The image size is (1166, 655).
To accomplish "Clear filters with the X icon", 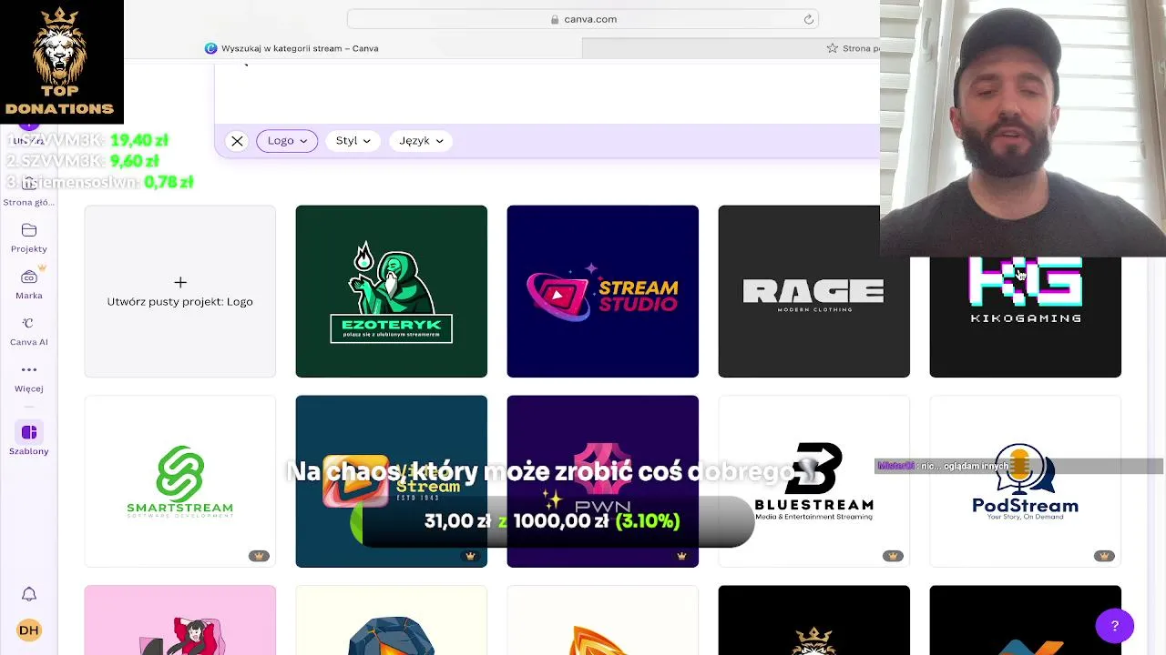I will [237, 141].
